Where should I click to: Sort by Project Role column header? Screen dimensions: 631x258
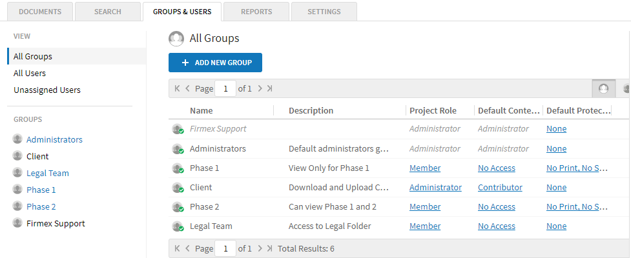pyautogui.click(x=433, y=110)
